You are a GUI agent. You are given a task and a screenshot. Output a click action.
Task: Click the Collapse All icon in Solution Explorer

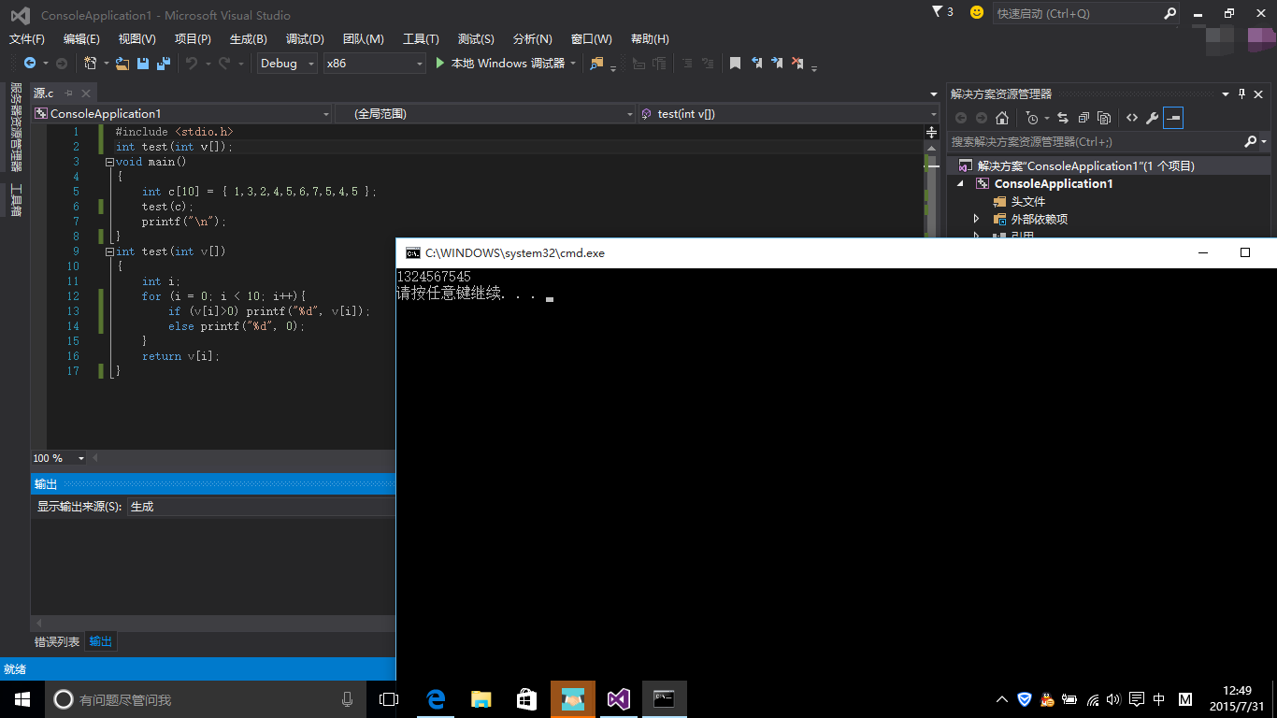click(x=1083, y=118)
